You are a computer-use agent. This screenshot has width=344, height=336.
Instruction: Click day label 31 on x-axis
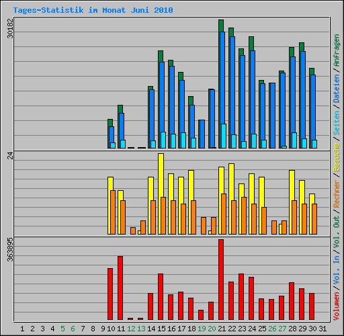click(322, 329)
